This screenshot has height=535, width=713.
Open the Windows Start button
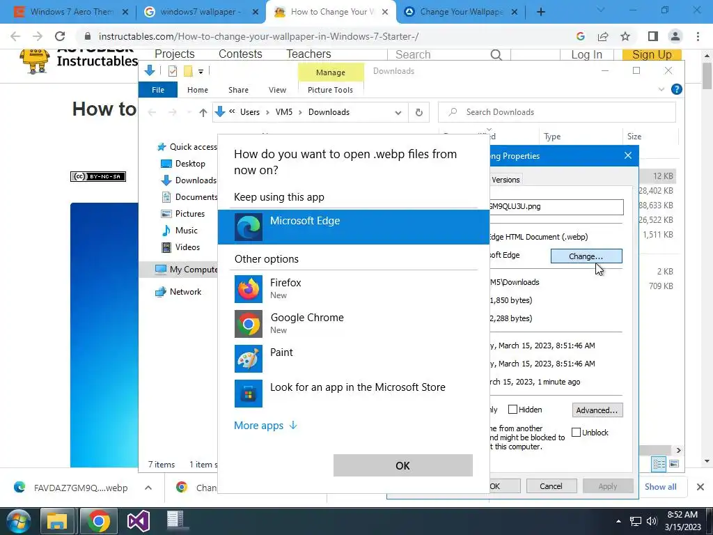coord(18,521)
